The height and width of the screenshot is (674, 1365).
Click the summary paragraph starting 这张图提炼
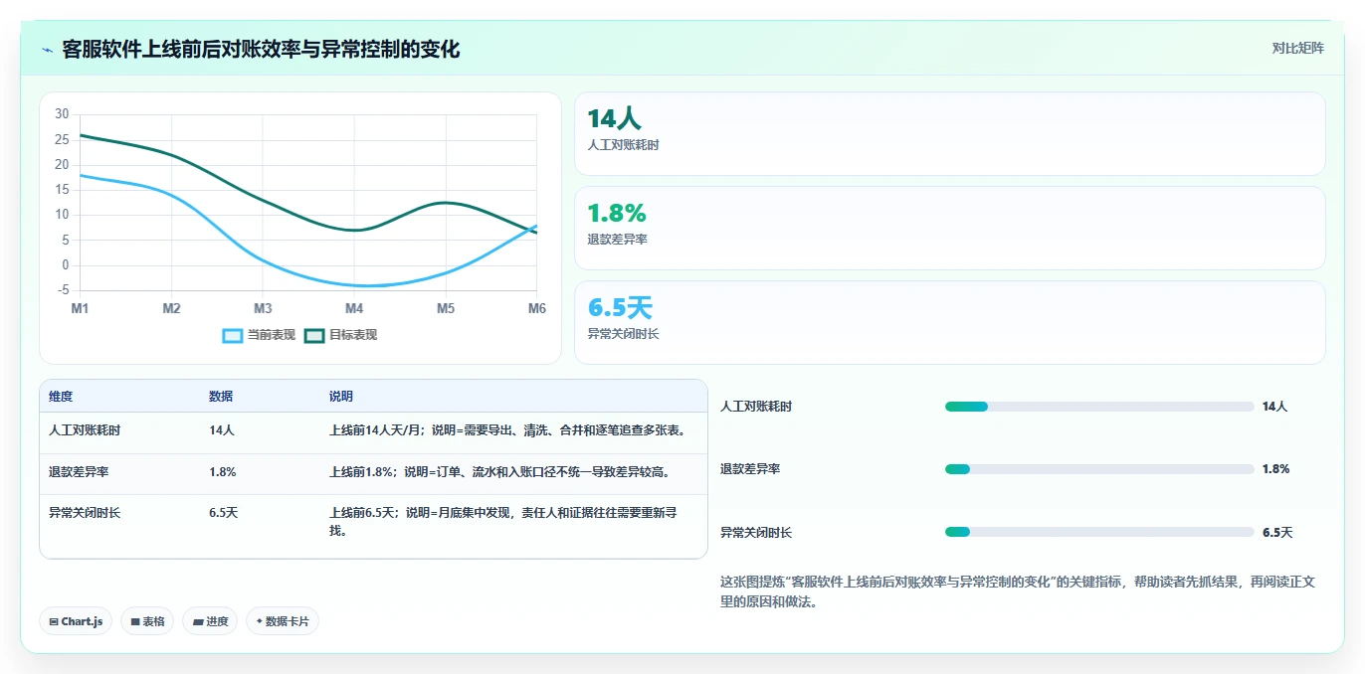(x=1018, y=591)
